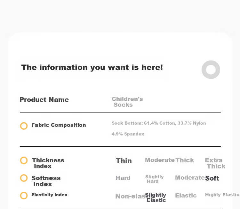The image size is (240, 209).
Task: Click the orange circle beside Softness Index
Action: [24, 178]
